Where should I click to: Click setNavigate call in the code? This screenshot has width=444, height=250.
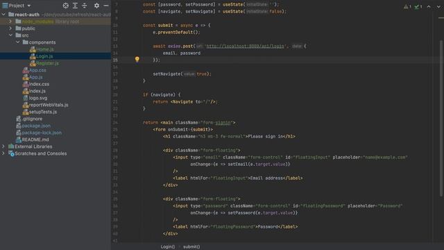(x=182, y=74)
